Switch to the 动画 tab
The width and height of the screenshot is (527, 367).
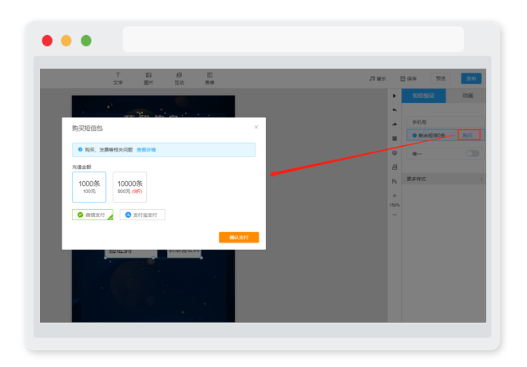click(467, 96)
